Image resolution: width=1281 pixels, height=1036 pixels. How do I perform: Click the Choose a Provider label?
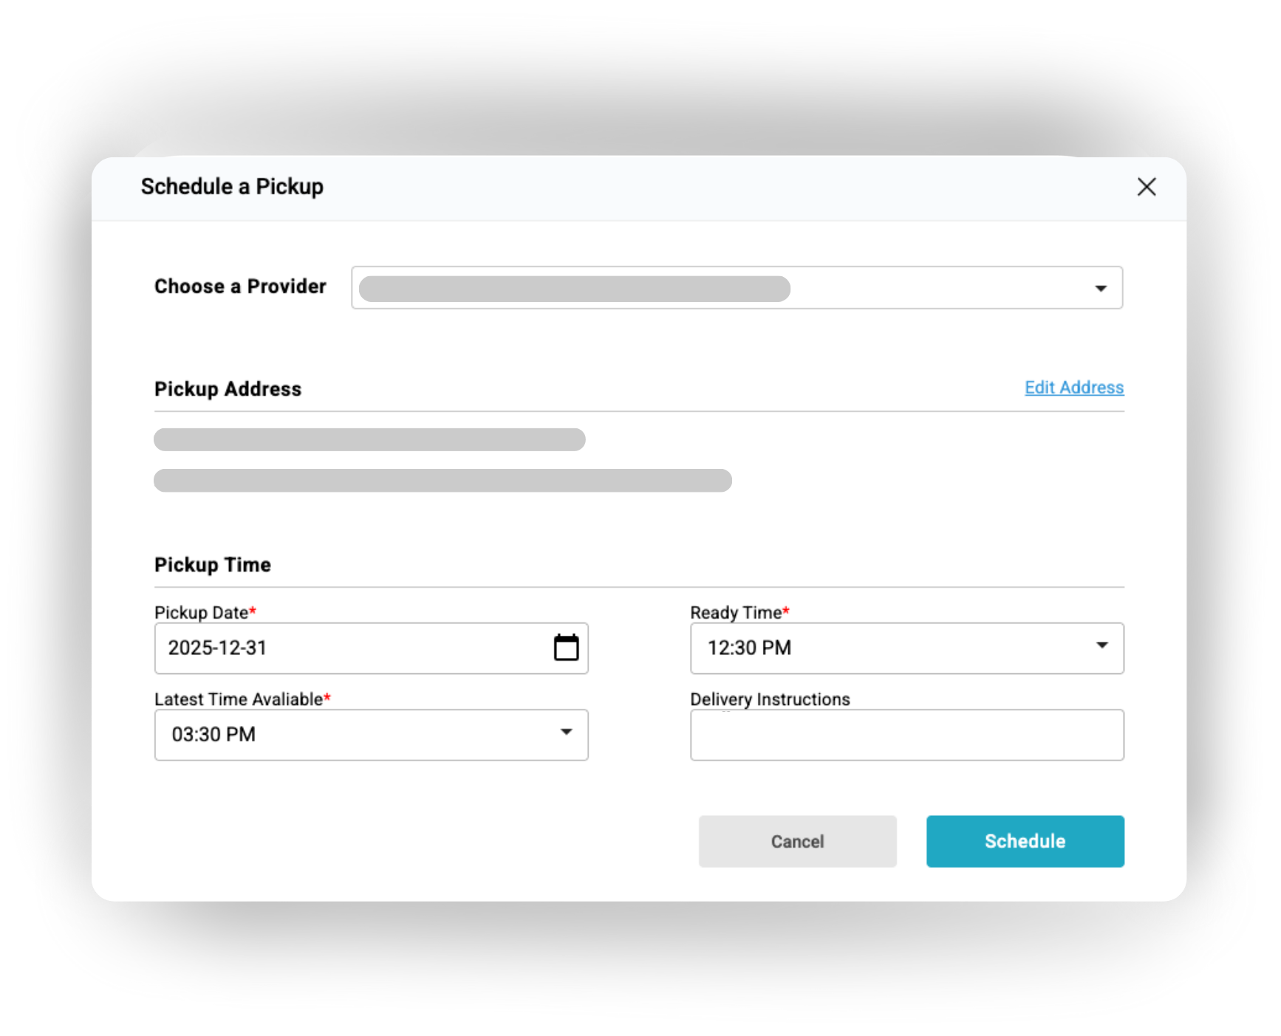(x=240, y=287)
